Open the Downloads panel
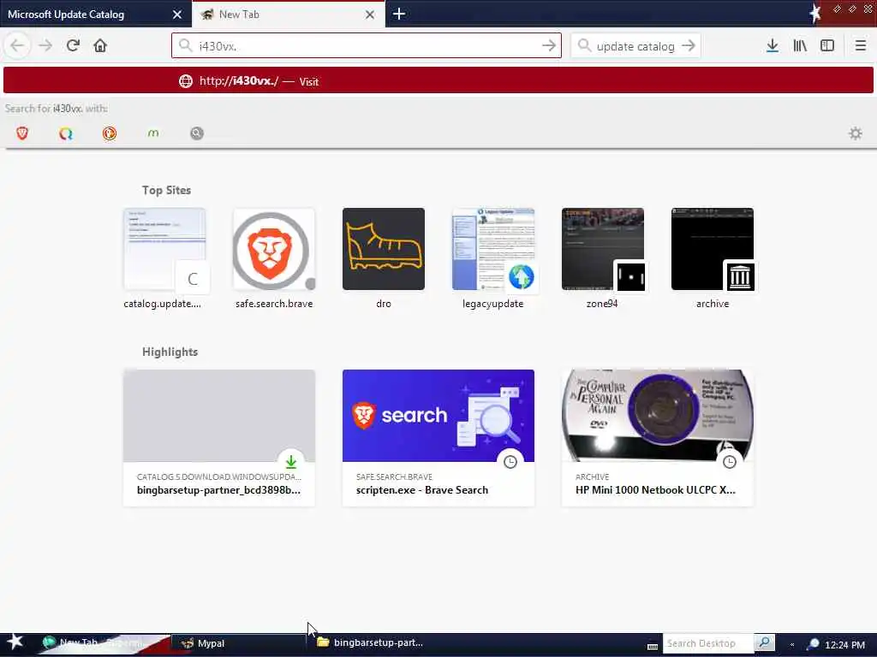 [773, 46]
